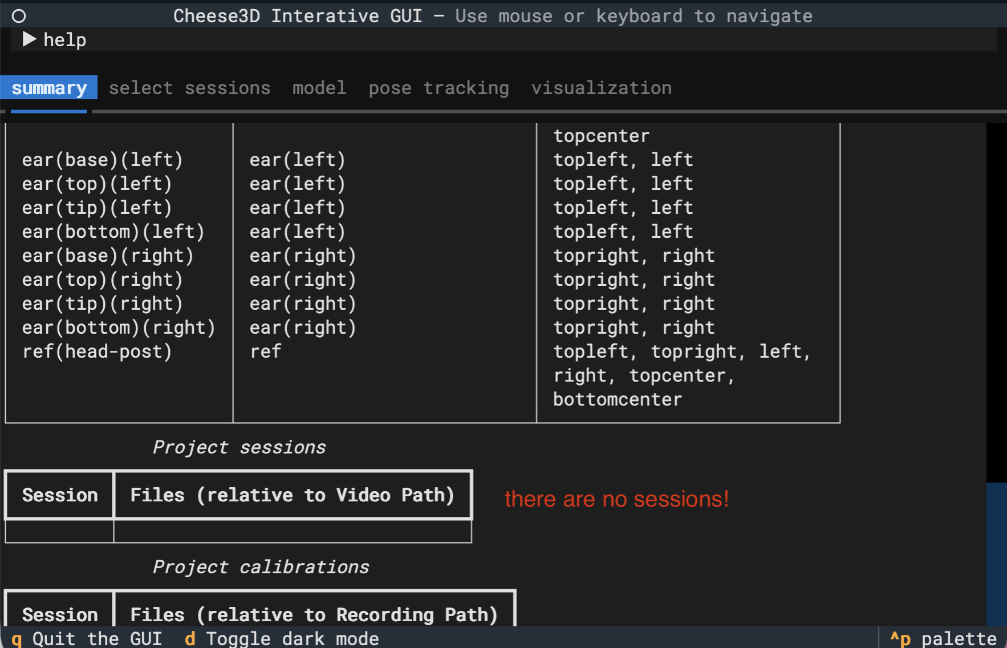Select the ref(head-post) keypoint row
This screenshot has width=1007, height=648.
[97, 351]
